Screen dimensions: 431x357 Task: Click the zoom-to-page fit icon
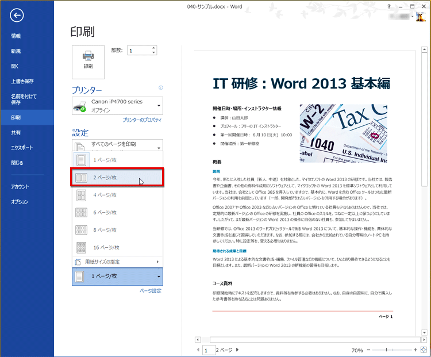tap(424, 350)
